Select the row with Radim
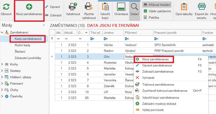 135,51
